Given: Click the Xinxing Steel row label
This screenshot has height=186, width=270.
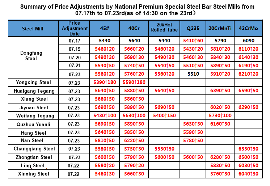Looking at the screenshot, I should point(33,174).
